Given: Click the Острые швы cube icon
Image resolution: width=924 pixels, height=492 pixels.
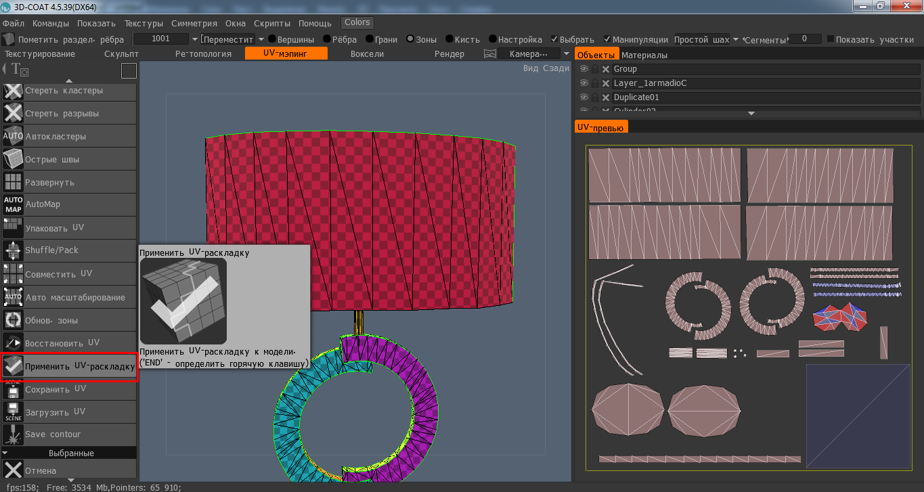Looking at the screenshot, I should (14, 160).
